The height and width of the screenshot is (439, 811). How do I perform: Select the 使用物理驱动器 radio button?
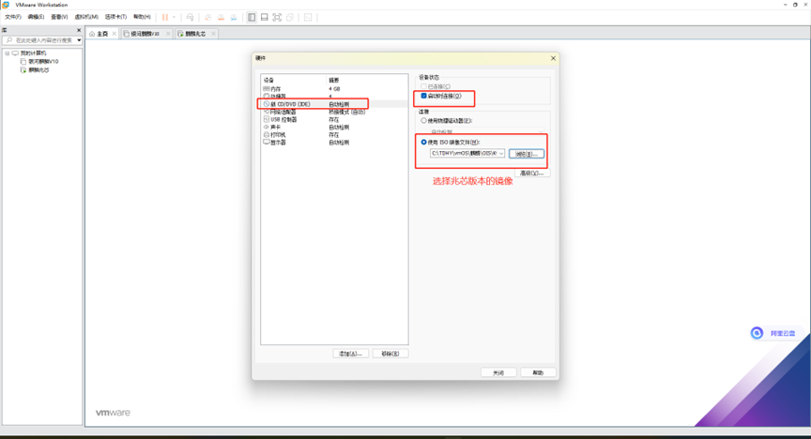(424, 121)
